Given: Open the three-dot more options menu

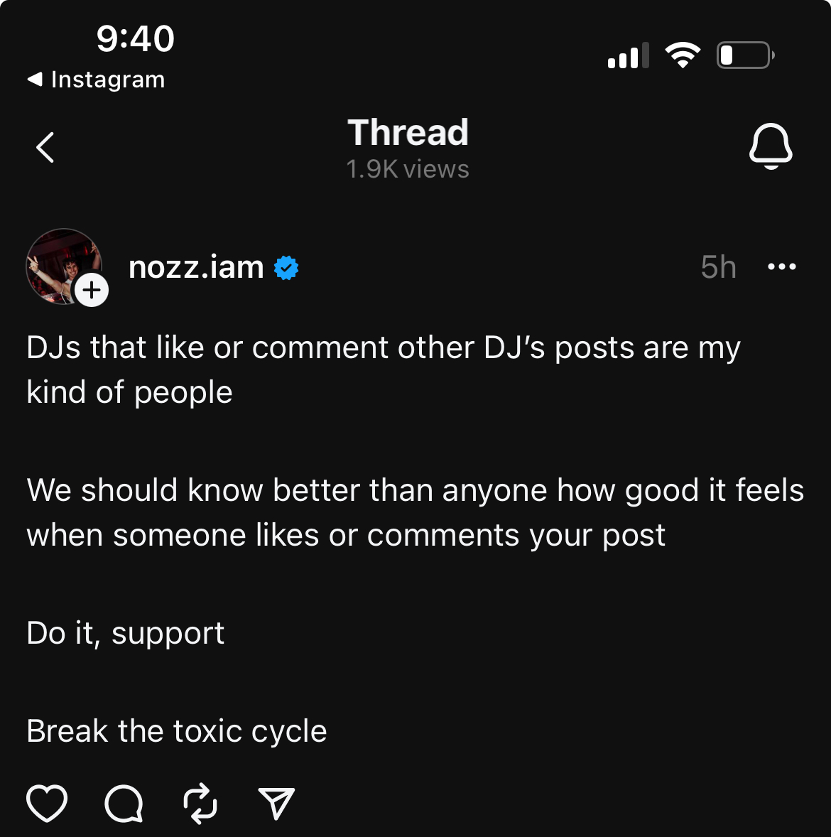Looking at the screenshot, I should [782, 267].
